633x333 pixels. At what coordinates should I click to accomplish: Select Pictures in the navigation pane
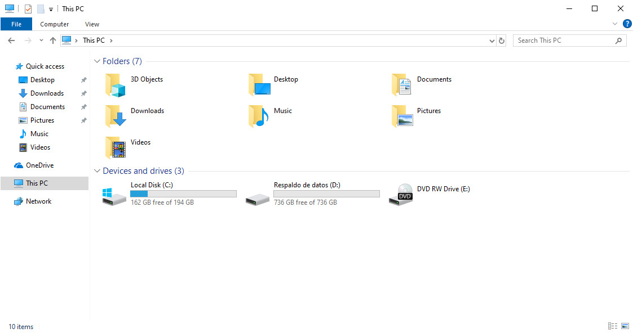click(x=42, y=120)
